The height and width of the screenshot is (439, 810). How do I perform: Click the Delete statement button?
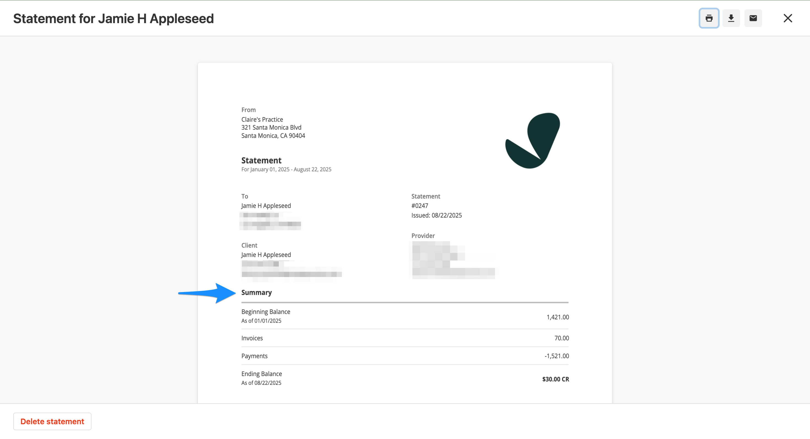pyautogui.click(x=52, y=421)
